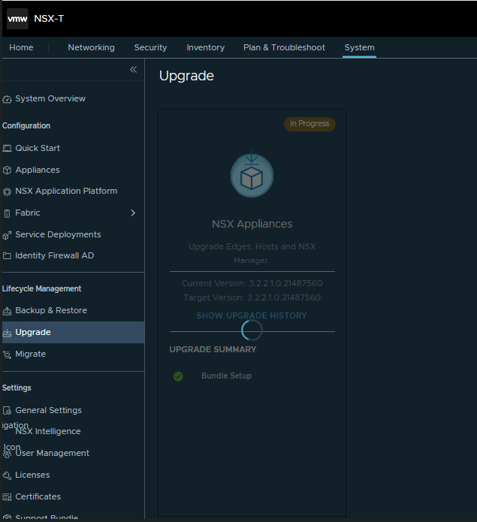Screen dimensions: 477x522
Task: Click the Appliances cube icon
Action: point(7,170)
